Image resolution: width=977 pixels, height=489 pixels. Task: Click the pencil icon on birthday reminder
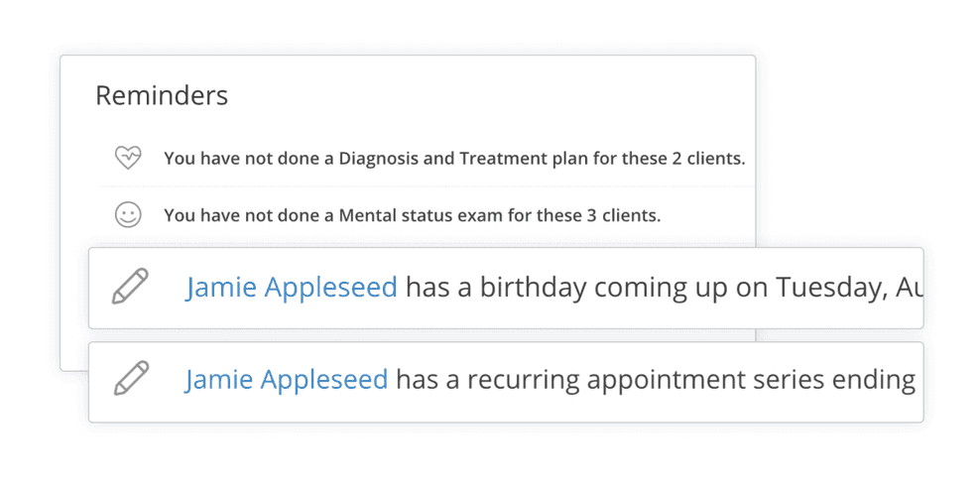click(x=130, y=287)
